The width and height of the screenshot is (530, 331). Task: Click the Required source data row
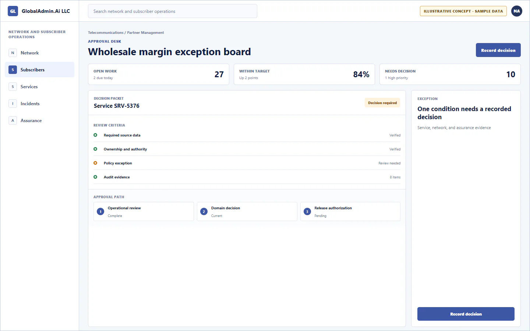[x=247, y=135]
